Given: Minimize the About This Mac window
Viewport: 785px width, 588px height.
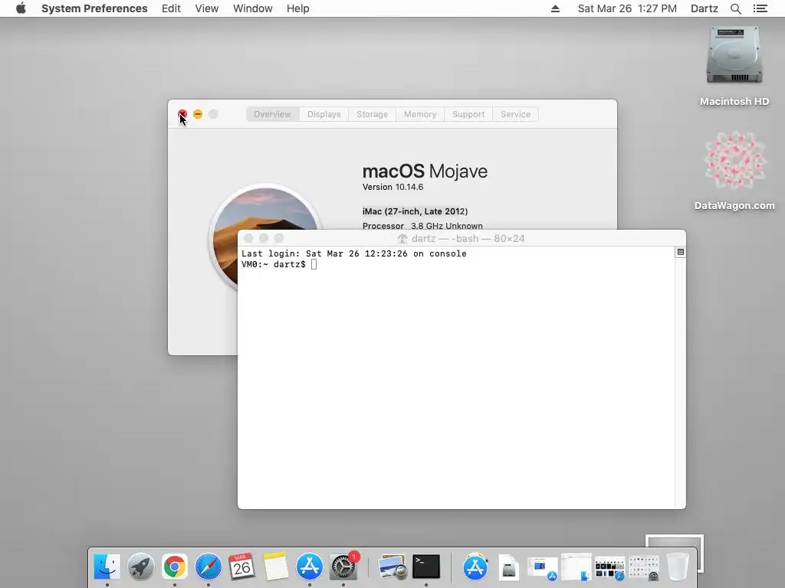Looking at the screenshot, I should click(198, 114).
